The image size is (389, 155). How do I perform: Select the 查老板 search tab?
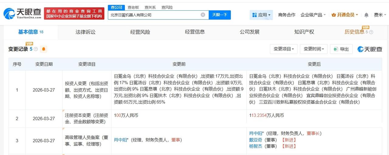[133, 7]
